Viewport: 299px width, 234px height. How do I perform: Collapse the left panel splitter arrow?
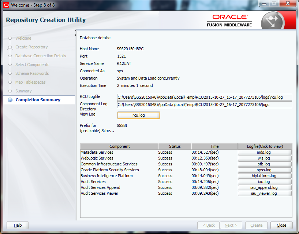coord(76,30)
